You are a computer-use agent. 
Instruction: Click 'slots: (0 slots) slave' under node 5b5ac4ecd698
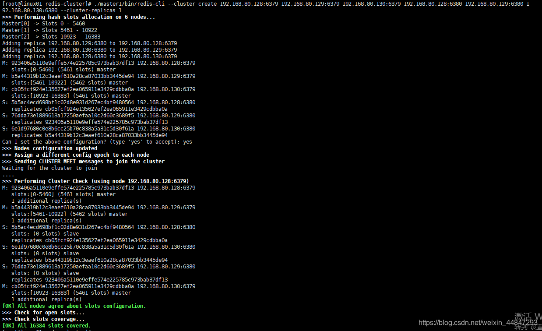click(46, 233)
